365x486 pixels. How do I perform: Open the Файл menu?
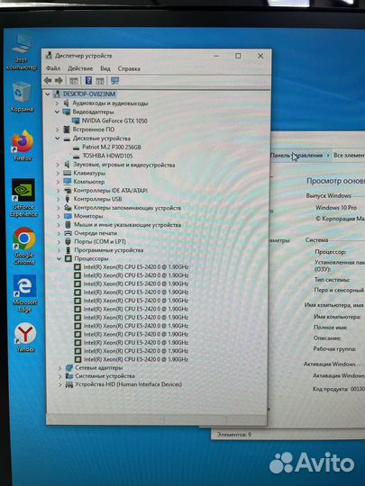[53, 68]
